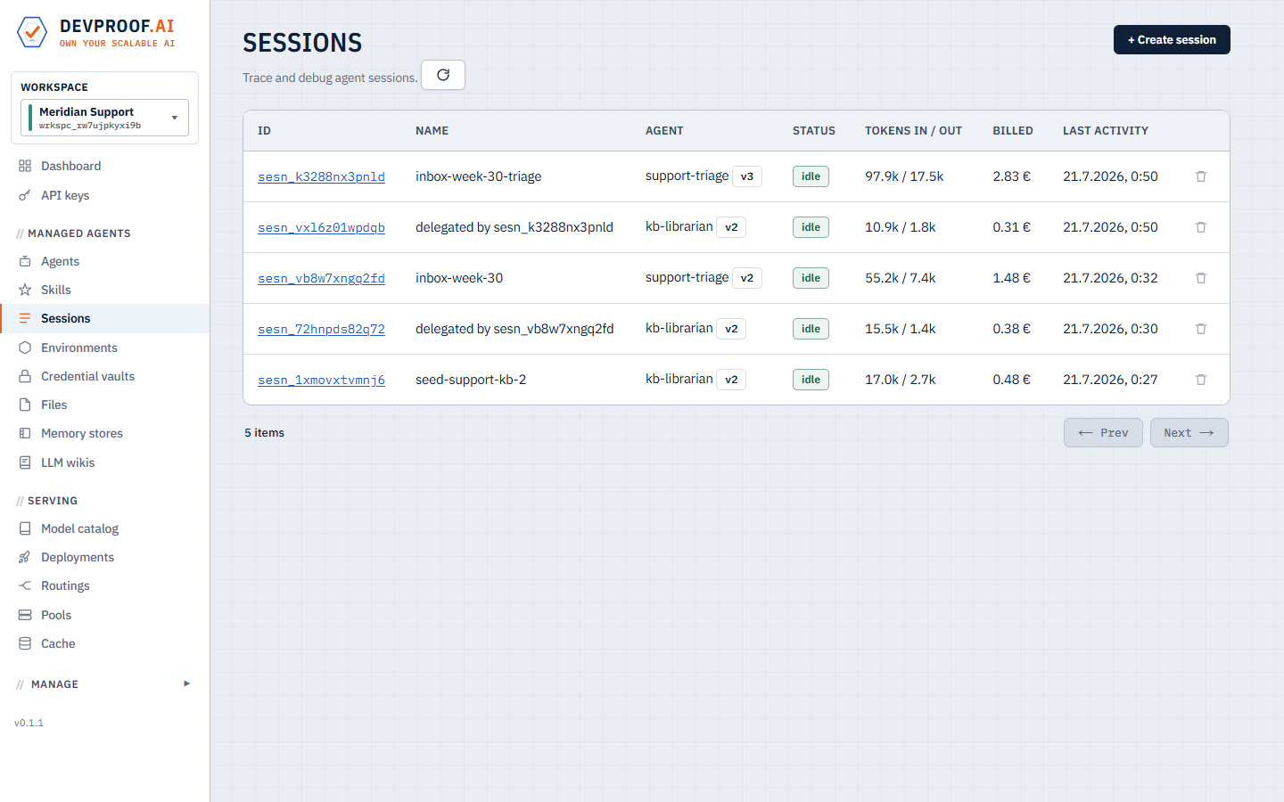
Task: Click tokens value '97.9k / 17.5k'
Action: click(x=904, y=176)
